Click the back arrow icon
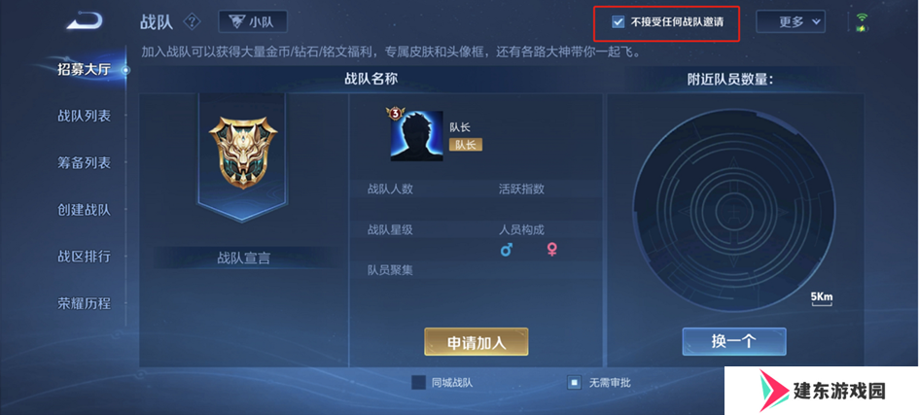This screenshot has height=415, width=919. click(x=85, y=21)
